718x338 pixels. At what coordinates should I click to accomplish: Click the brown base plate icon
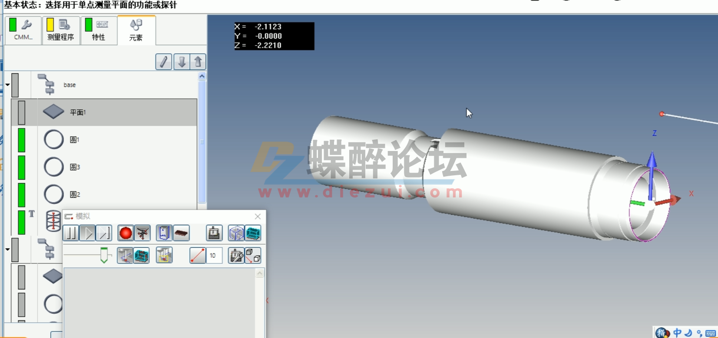(x=181, y=233)
